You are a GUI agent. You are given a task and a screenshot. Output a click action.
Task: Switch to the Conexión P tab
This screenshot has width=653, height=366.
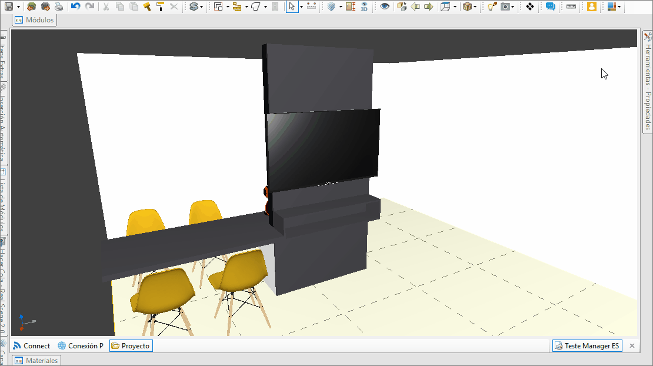tap(81, 345)
